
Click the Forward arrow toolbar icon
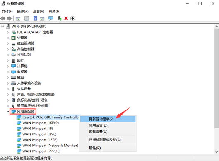coord(9,18)
